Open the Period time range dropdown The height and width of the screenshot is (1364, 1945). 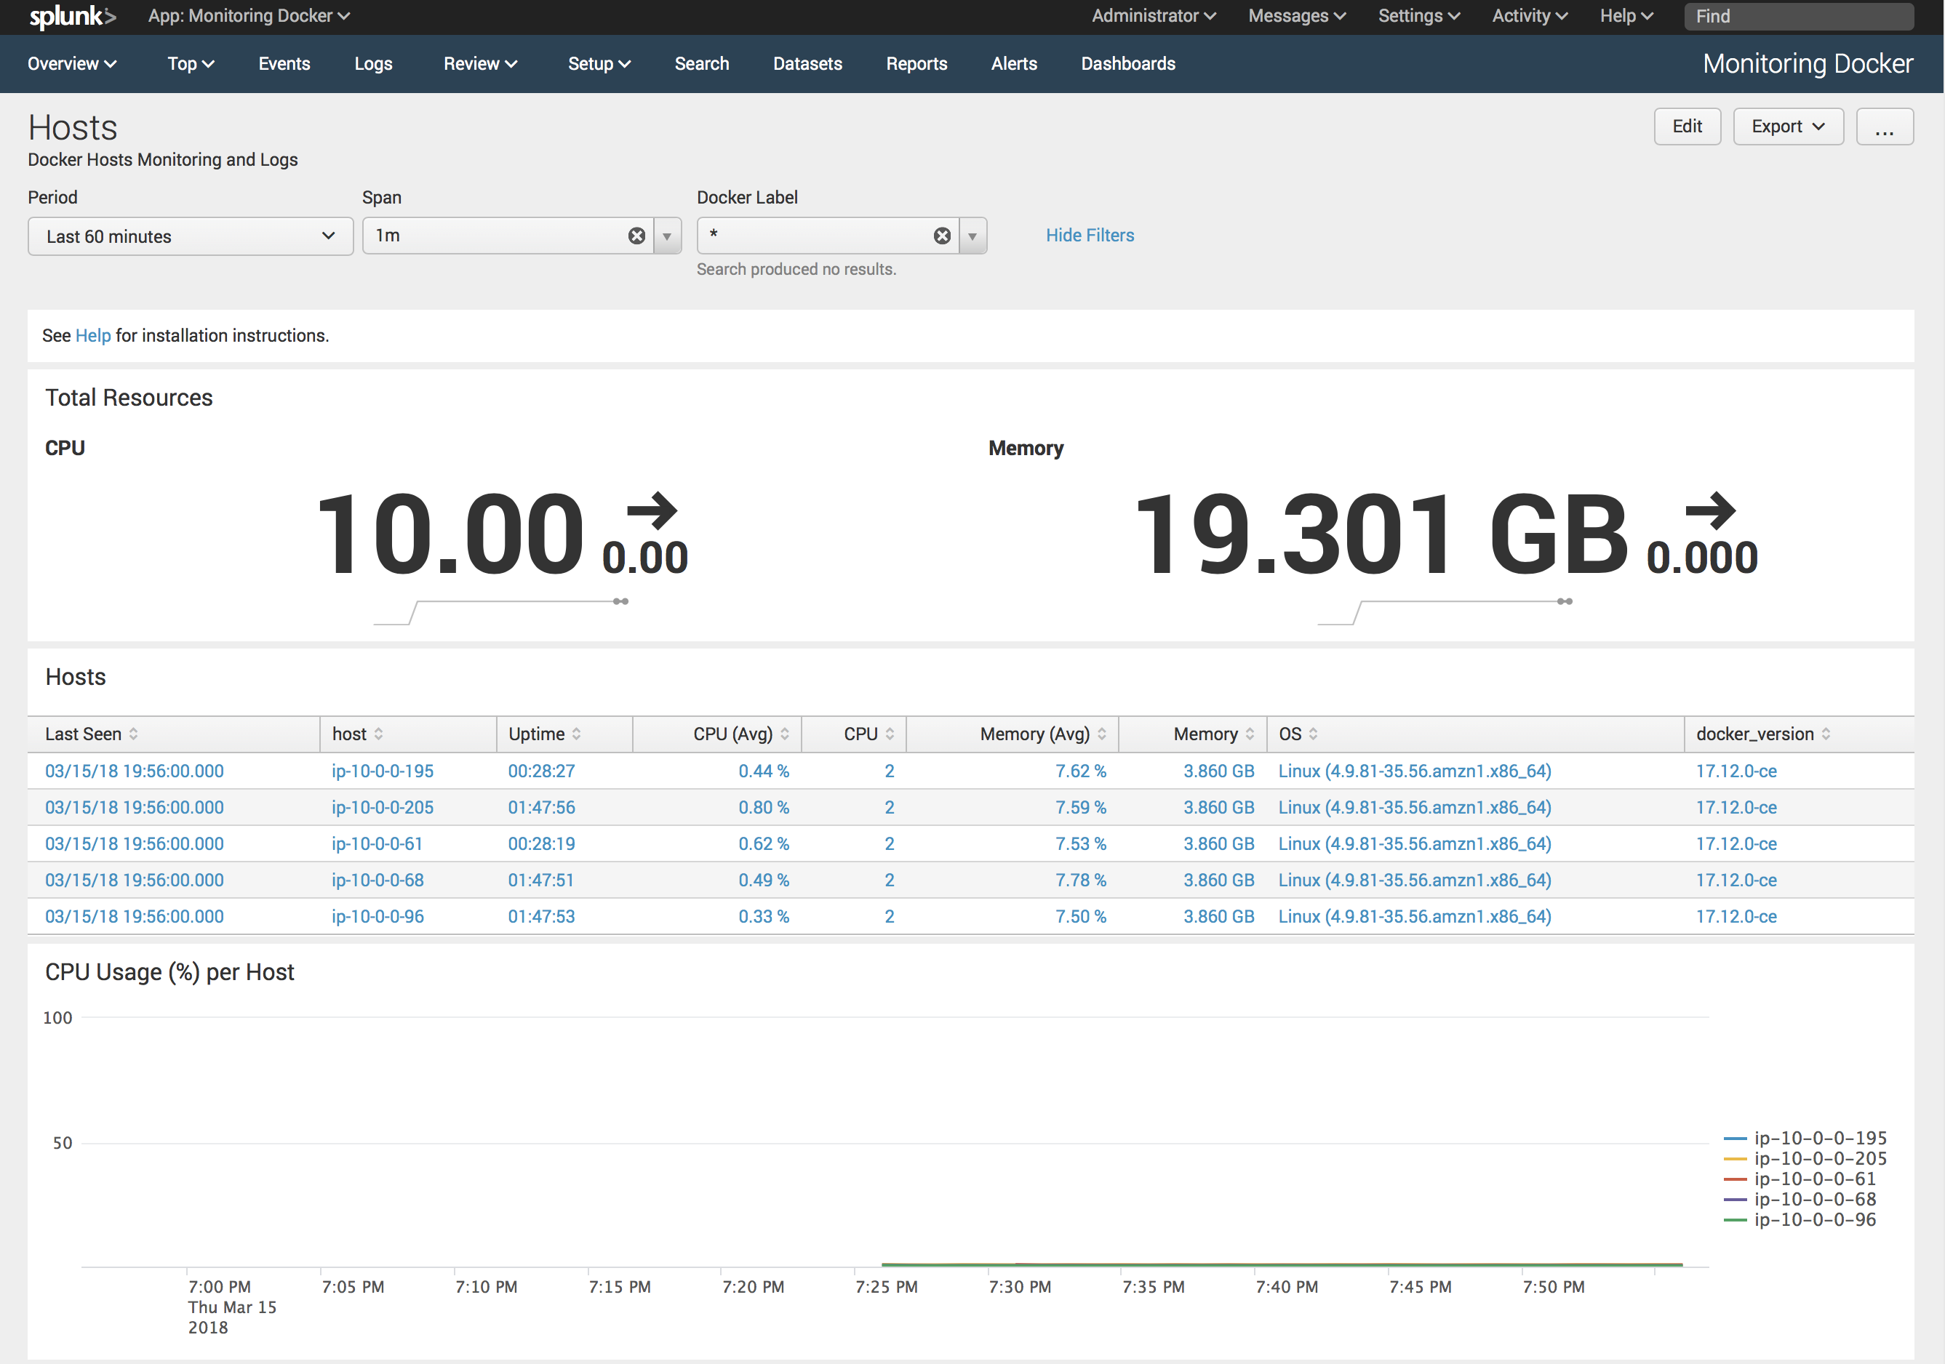(x=191, y=236)
